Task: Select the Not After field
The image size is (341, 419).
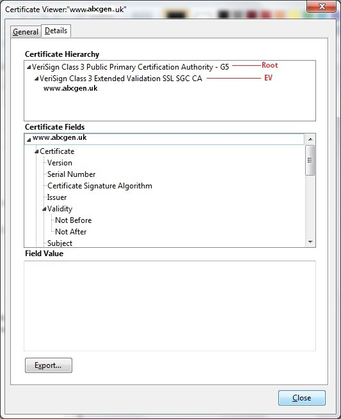Action: [70, 232]
